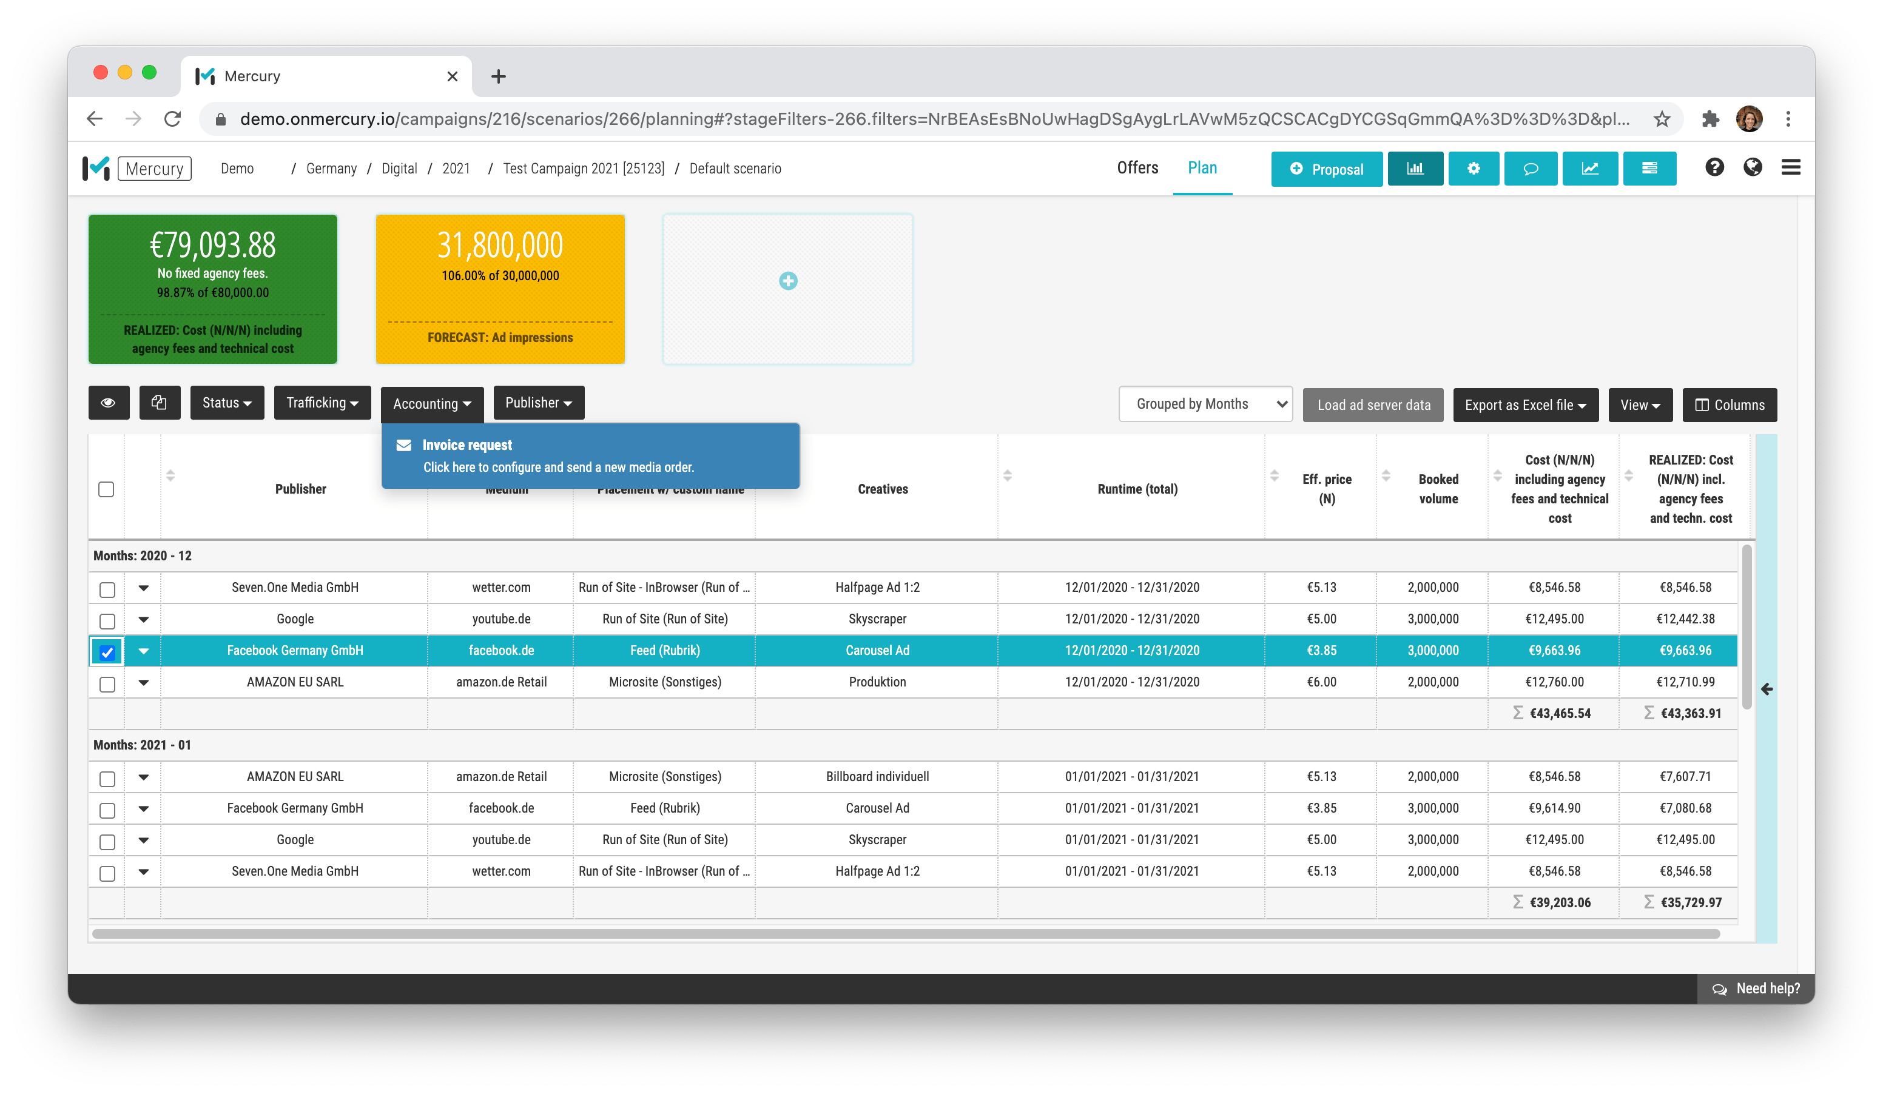
Task: Open the help question mark icon
Action: click(1714, 167)
